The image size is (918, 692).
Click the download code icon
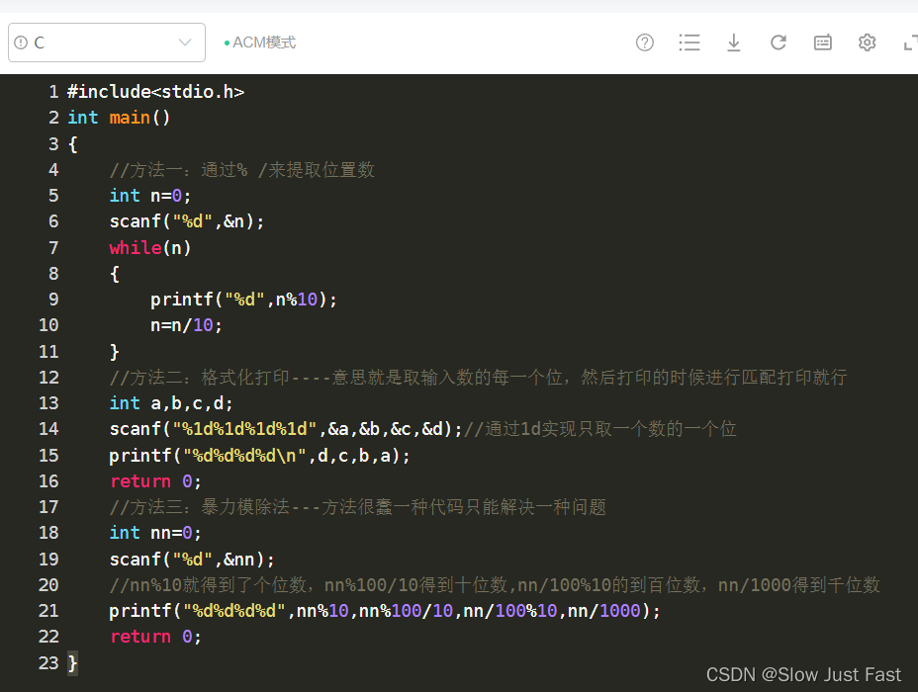click(x=734, y=43)
